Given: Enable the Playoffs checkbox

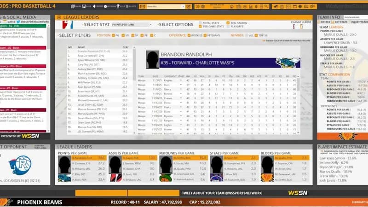Looking at the screenshot, I should 228,27.
